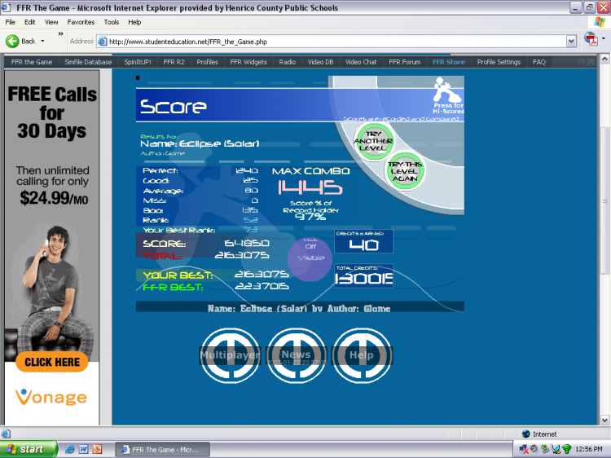Open the address bar dropdown
The width and height of the screenshot is (611, 458).
[571, 42]
